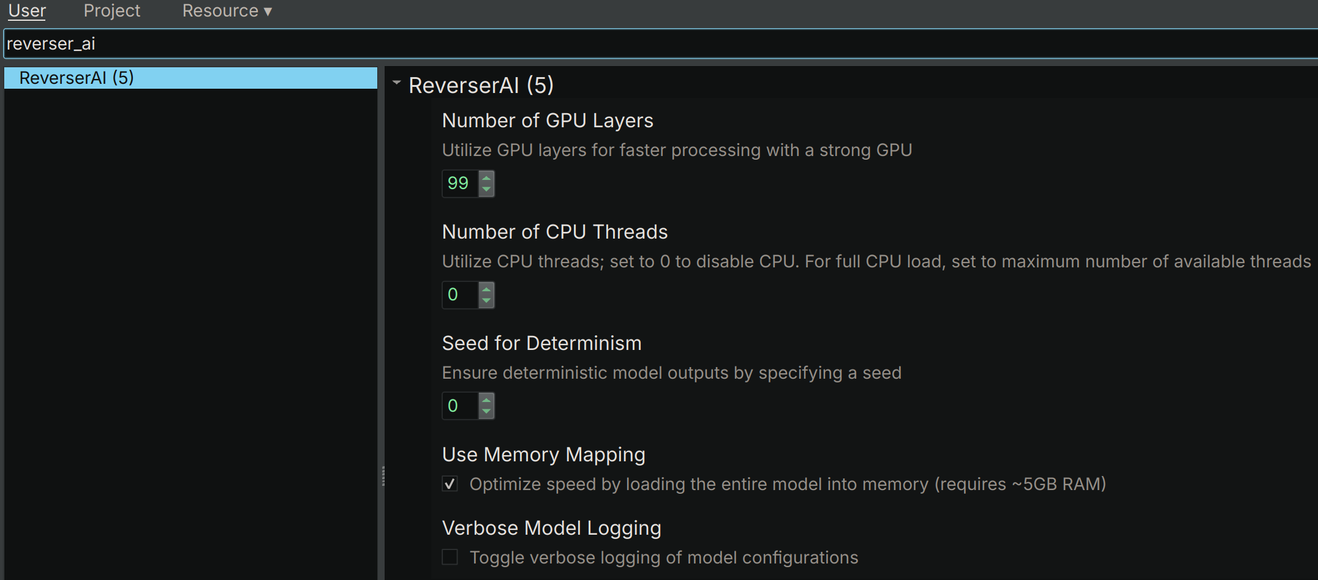Image resolution: width=1318 pixels, height=580 pixels.
Task: Collapse the ReverserAI (5) section header
Action: coord(397,82)
